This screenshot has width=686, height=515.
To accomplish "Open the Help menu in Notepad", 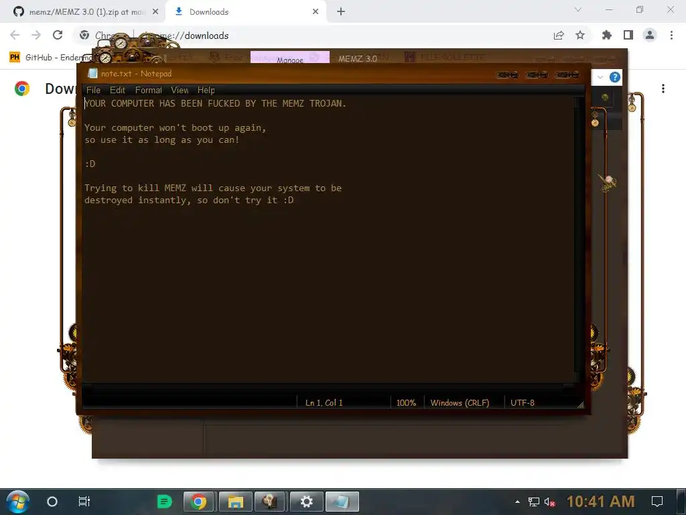I will pos(206,91).
